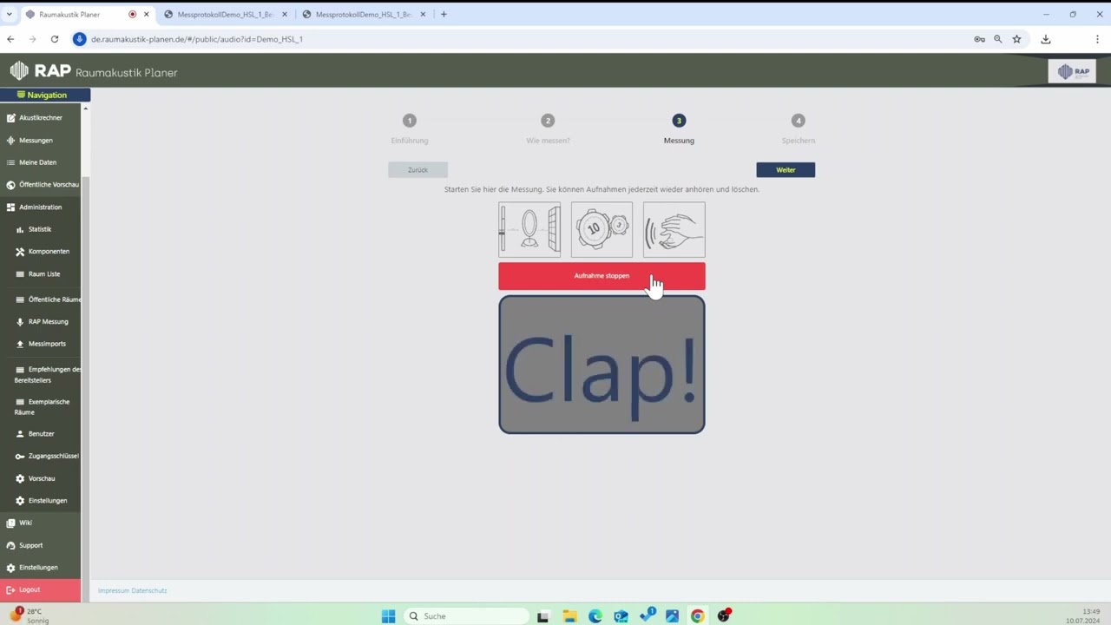Image resolution: width=1111 pixels, height=625 pixels.
Task: Click the RAP Raumakustik Planer logo
Action: (94, 71)
